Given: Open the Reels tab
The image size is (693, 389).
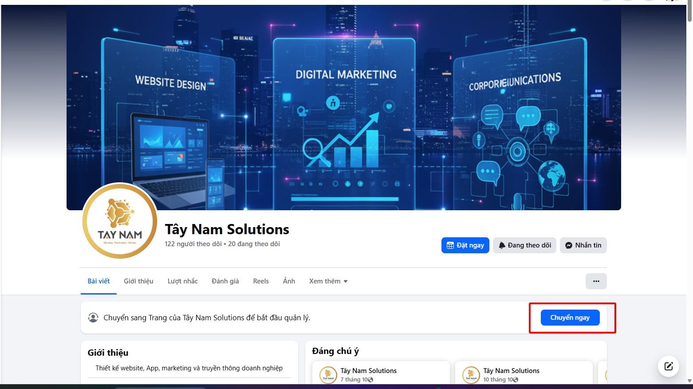Looking at the screenshot, I should click(261, 281).
